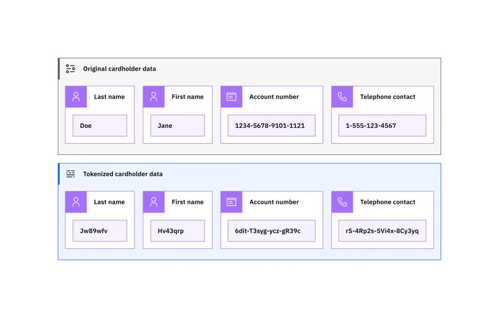Viewport: 499px width, 318px height.
Task: Select the person icon for original Last name
Action: [x=76, y=96]
